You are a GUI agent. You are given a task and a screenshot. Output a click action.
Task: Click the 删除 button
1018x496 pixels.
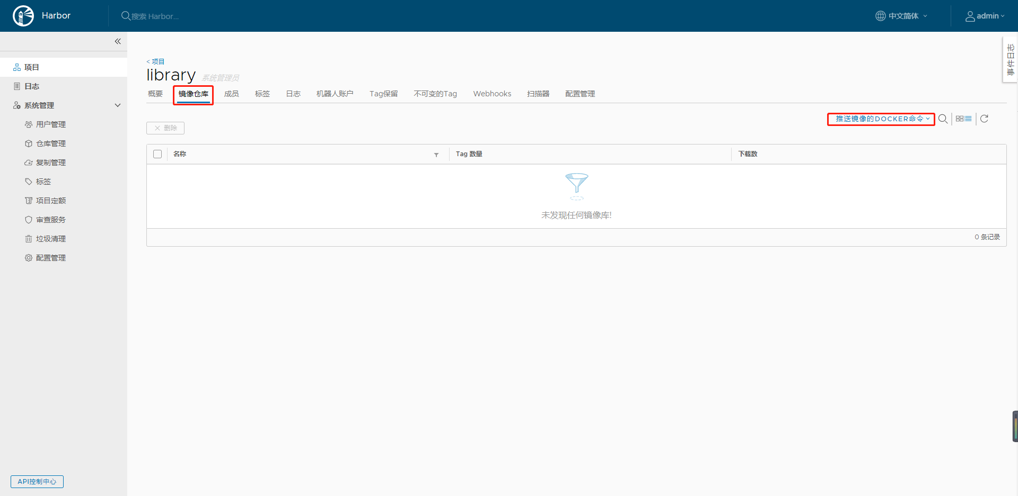(x=165, y=128)
